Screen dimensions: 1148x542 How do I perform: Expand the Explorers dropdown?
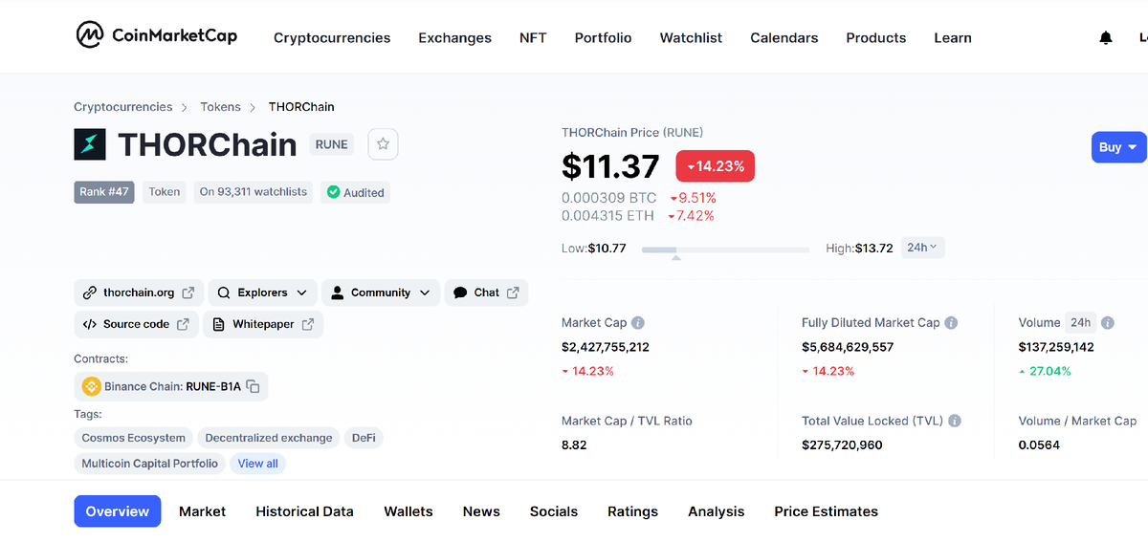click(x=262, y=293)
